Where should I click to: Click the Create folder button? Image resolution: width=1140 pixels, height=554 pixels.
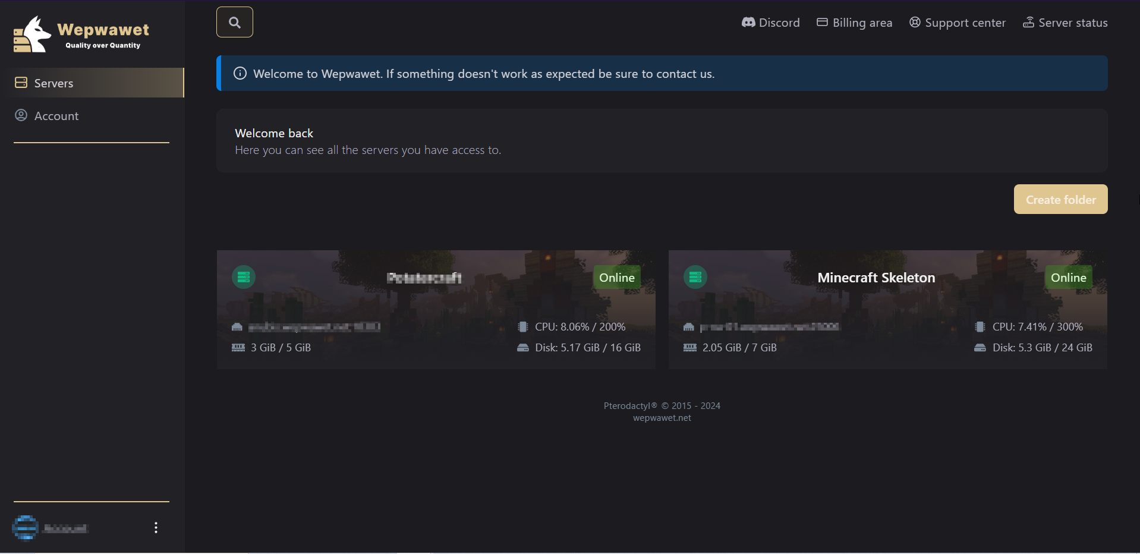pos(1060,199)
